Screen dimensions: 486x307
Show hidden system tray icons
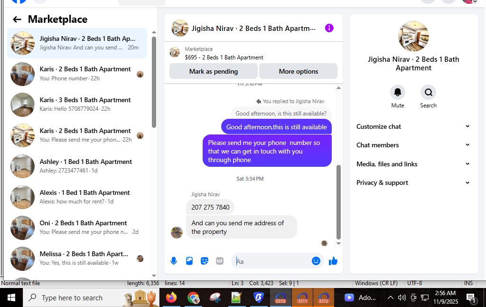[x=391, y=297]
